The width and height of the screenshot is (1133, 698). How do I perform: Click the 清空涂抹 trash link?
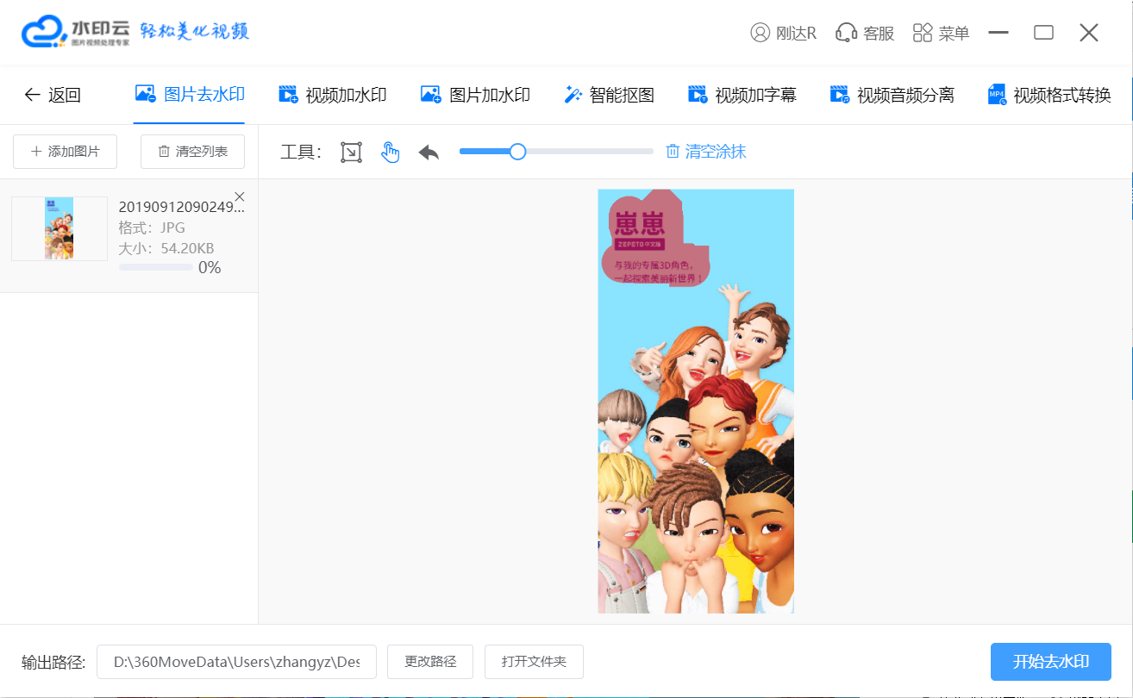click(705, 152)
